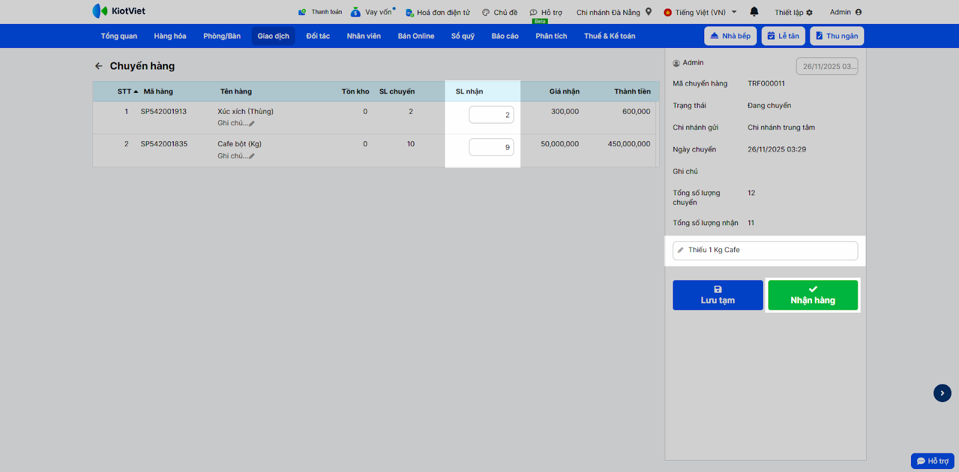Open the Thuế & Kế toán menu
This screenshot has width=959, height=472.
point(610,36)
